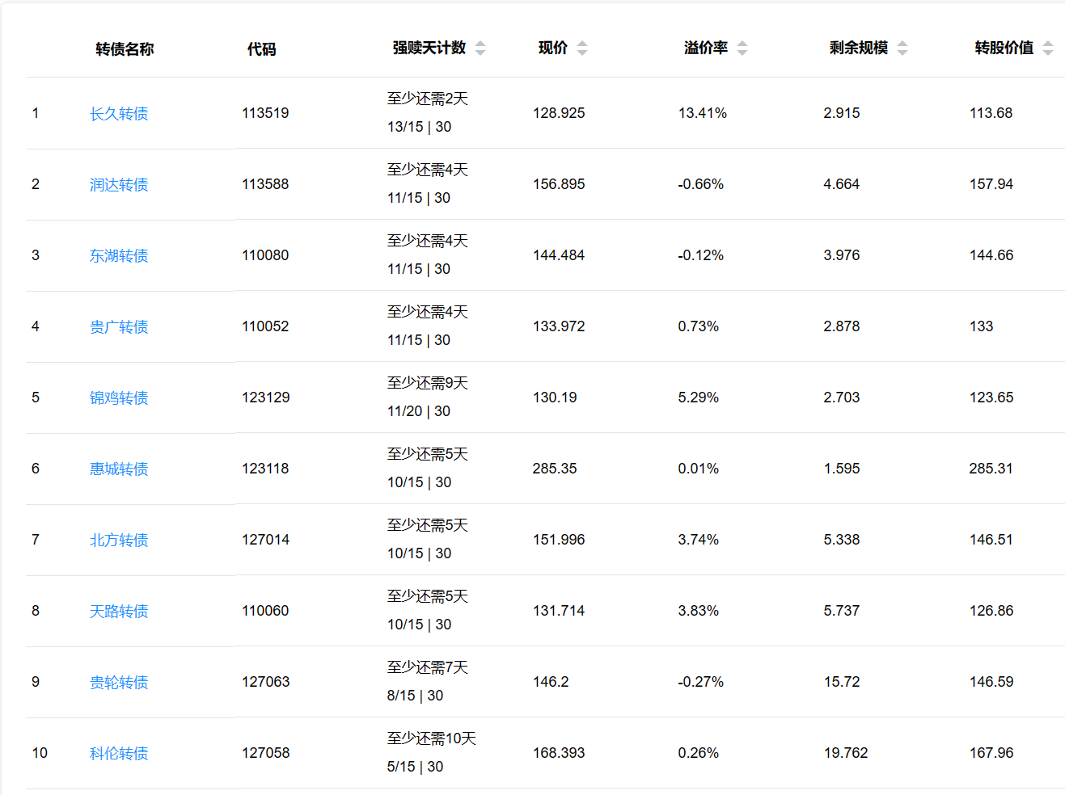Select 贵广转债 in the list
Image resolution: width=1065 pixels, height=795 pixels.
point(119,327)
